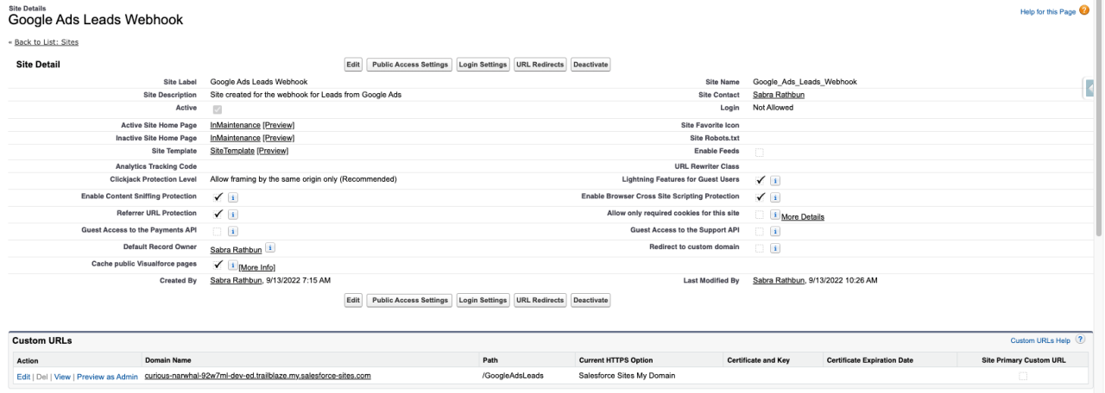This screenshot has height=393, width=1105.
Task: Open Inactive Site Home Page InMaintenance link
Action: pyautogui.click(x=236, y=138)
